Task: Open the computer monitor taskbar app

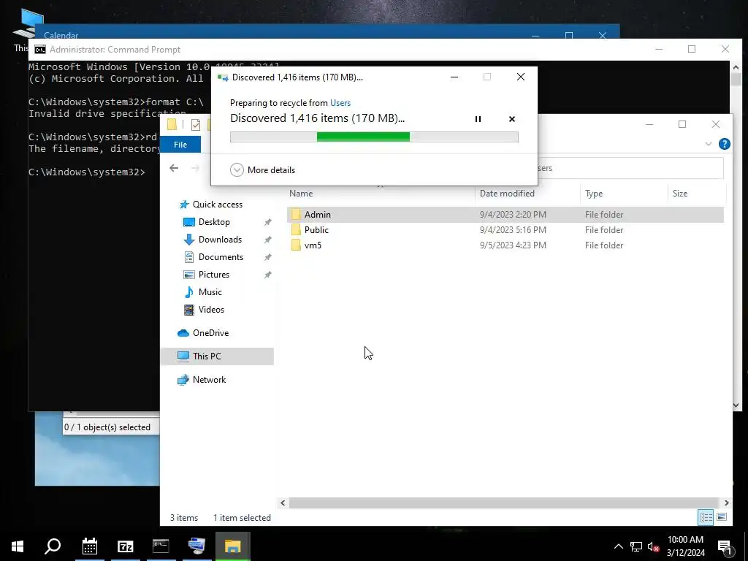Action: click(x=196, y=546)
